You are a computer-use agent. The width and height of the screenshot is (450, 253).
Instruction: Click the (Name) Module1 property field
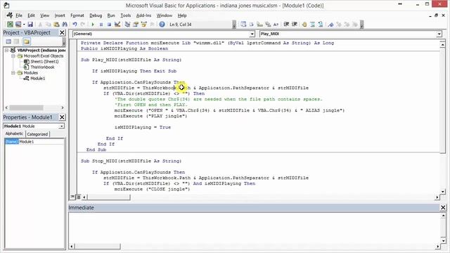[x=34, y=142]
